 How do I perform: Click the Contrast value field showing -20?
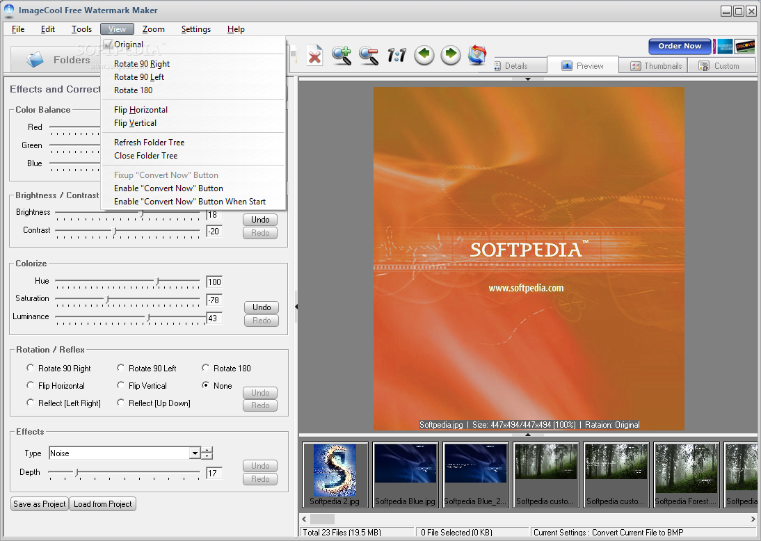[x=214, y=232]
